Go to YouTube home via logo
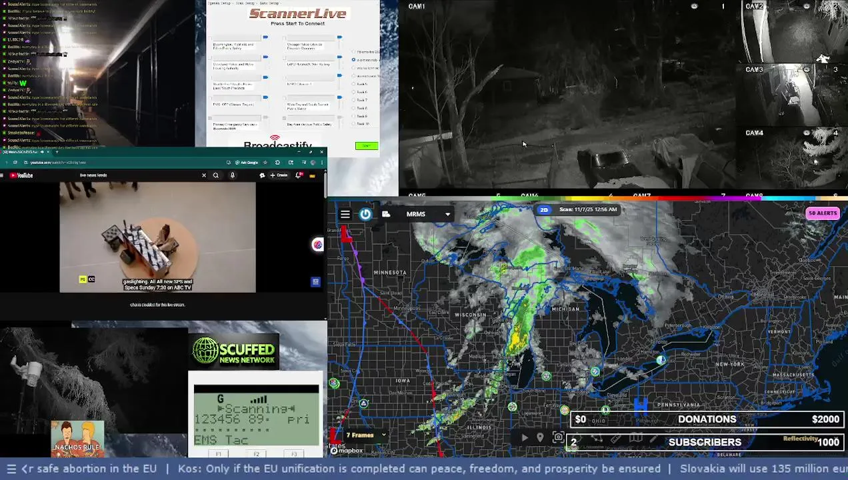Screen dimensions: 848x480 click(x=21, y=175)
